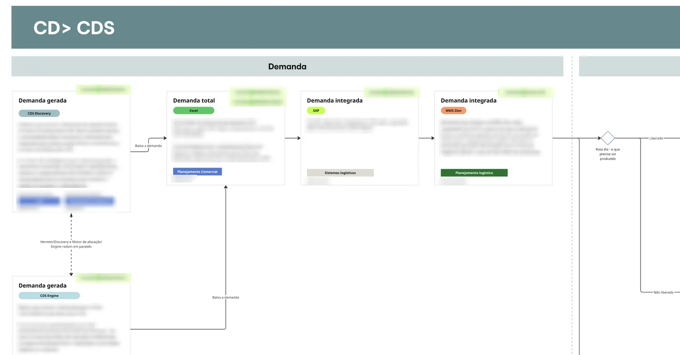The height and width of the screenshot is (355, 680).
Task: Select the "Demanda" section header
Action: 287,67
